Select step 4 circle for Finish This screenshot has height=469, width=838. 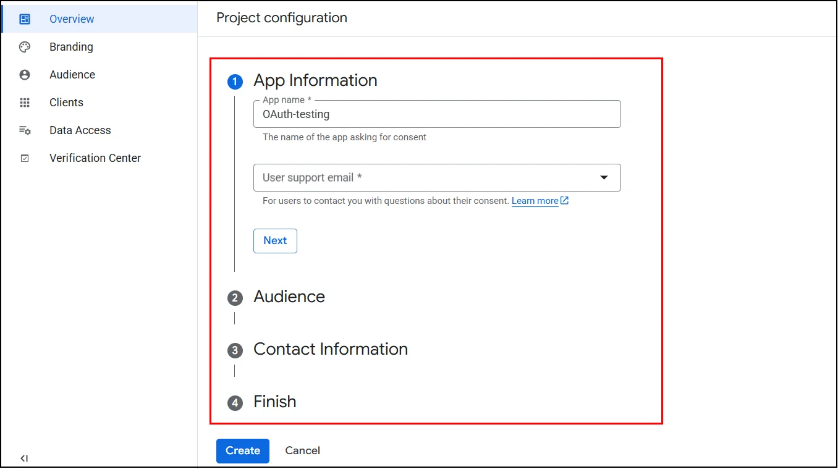point(235,403)
